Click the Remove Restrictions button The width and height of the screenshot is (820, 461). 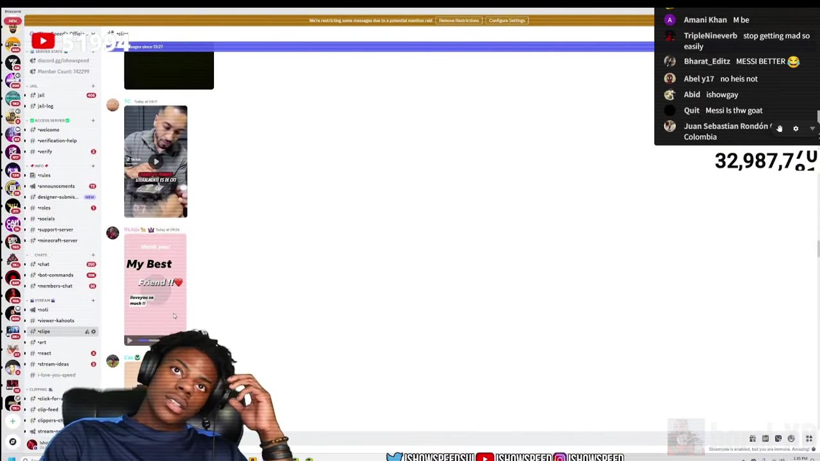tap(459, 20)
